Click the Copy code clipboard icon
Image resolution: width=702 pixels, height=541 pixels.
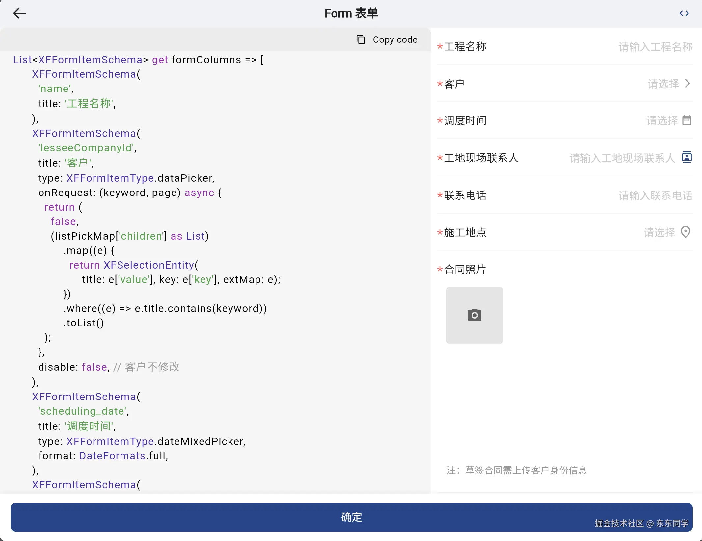pos(361,39)
